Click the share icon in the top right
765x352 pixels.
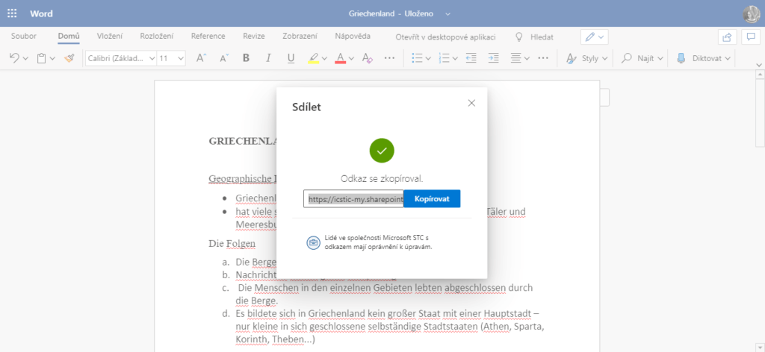pyautogui.click(x=726, y=37)
